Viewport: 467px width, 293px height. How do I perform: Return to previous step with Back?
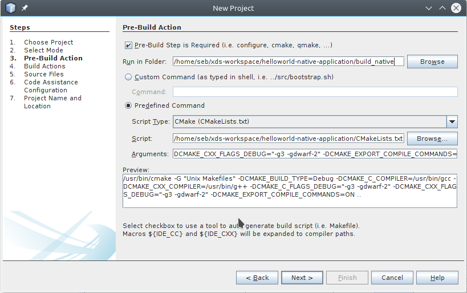pos(257,278)
